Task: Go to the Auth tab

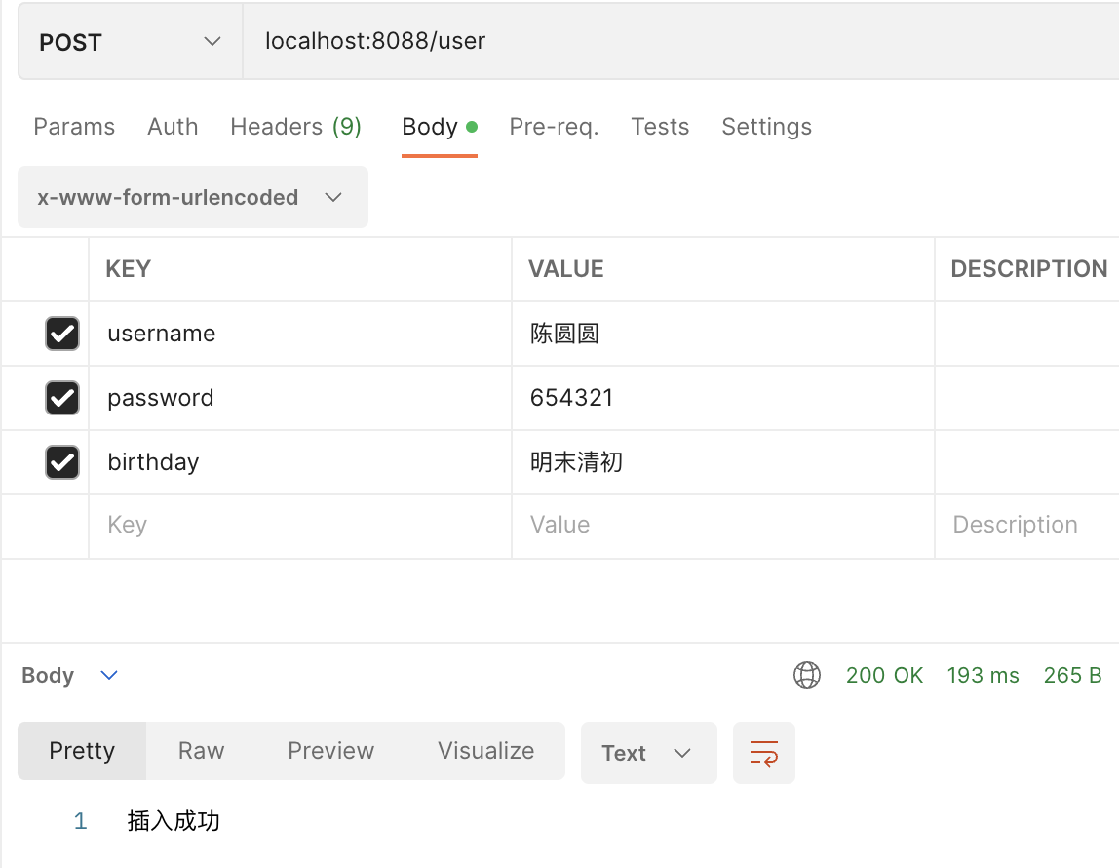Action: (x=173, y=127)
